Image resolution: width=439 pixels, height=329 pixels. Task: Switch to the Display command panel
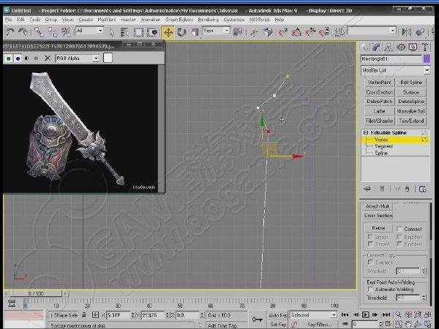413,48
